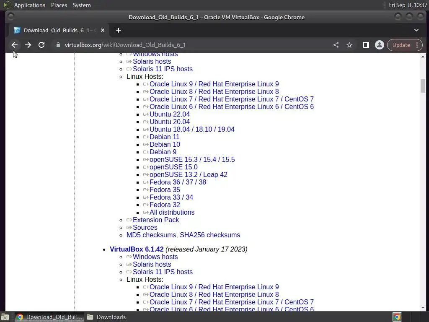Open Oracle Linux 7 / CentOS 7 link under VirtualBox 6.1.42
429x322 pixels.
coord(231,302)
